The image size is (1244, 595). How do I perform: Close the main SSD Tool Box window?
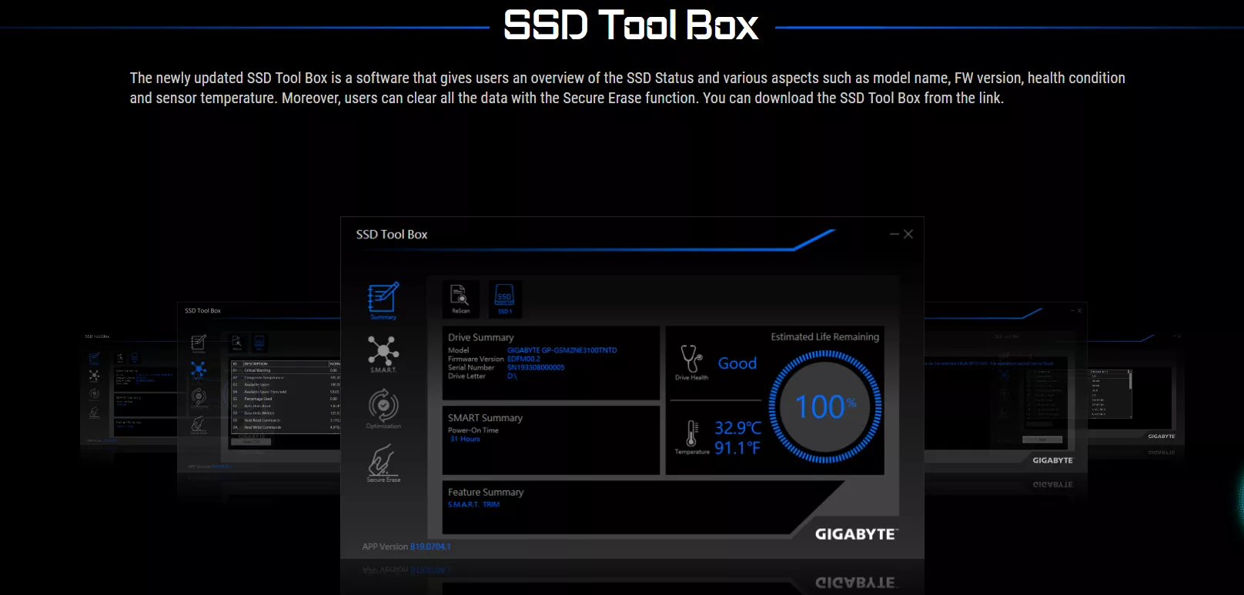908,234
